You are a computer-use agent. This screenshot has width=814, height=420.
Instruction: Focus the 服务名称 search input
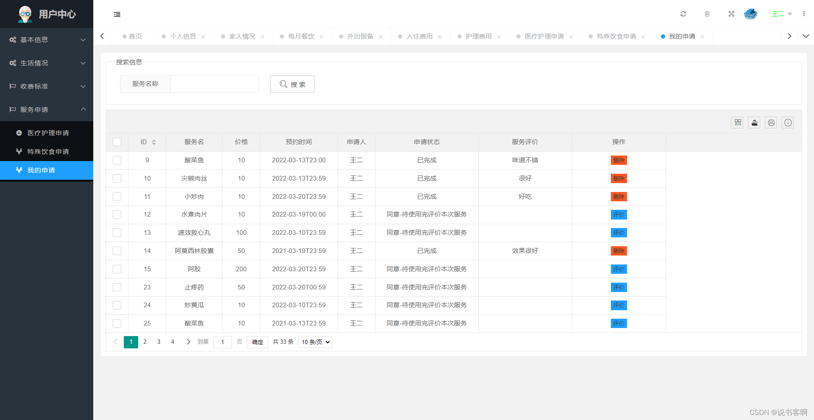coord(215,84)
